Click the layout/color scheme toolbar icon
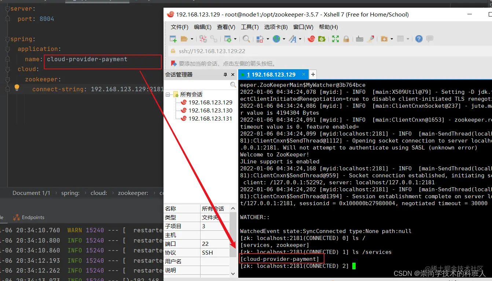Screen dimensions: 492x281 pyautogui.click(x=260, y=39)
